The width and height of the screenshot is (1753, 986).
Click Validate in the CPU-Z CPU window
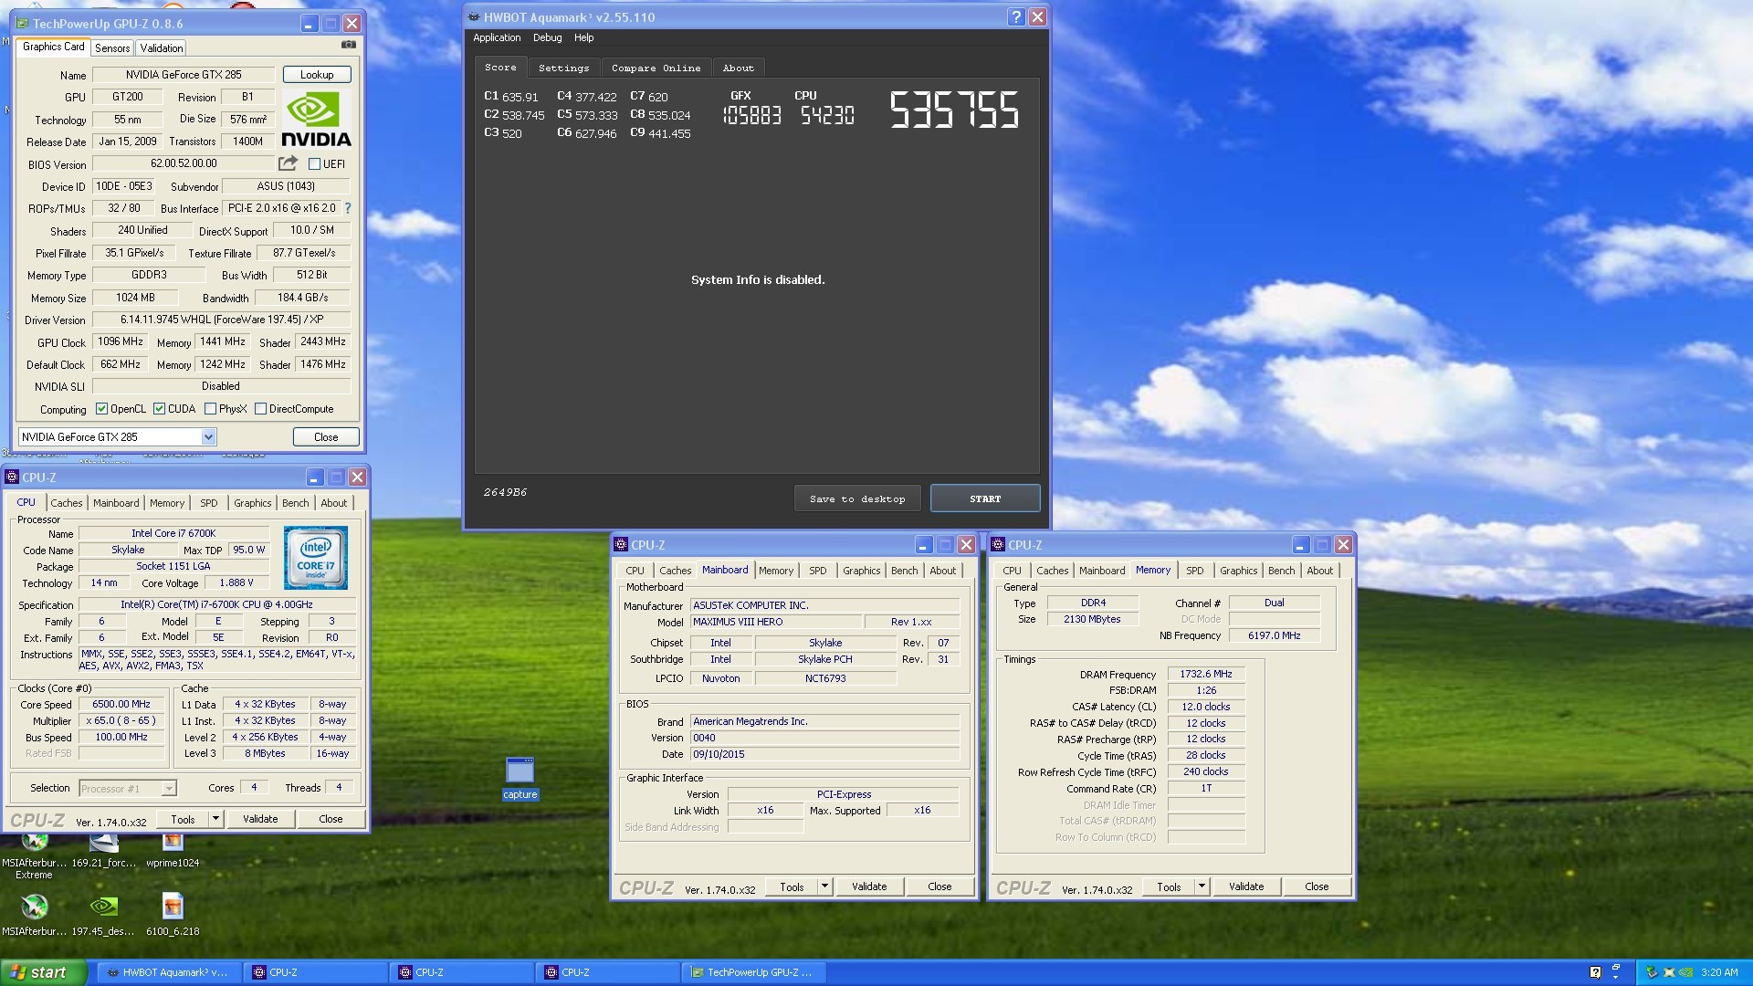[x=260, y=819]
